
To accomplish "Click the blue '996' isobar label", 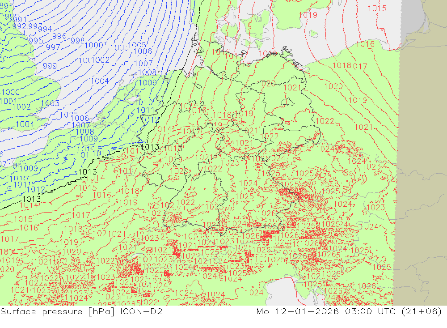I will [x=59, y=36].
